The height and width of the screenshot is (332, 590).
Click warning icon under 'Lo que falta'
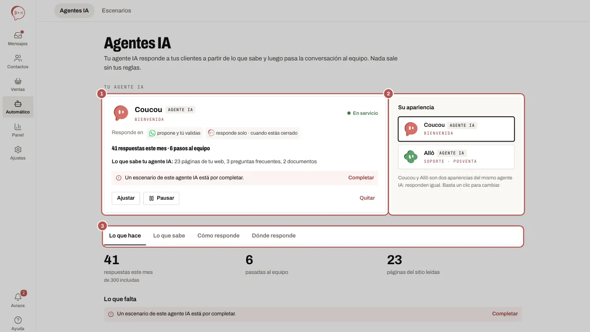click(x=111, y=314)
